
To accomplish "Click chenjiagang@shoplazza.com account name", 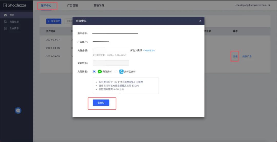I will [251, 5].
